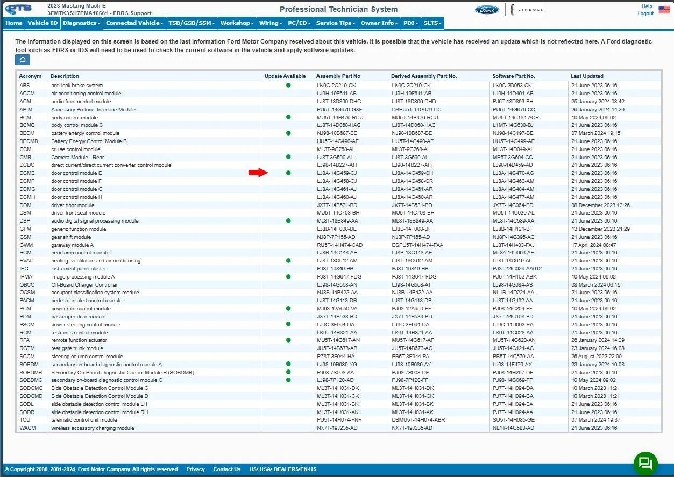Select the APIM acronym cell
The height and width of the screenshot is (477, 674).
click(x=26, y=109)
